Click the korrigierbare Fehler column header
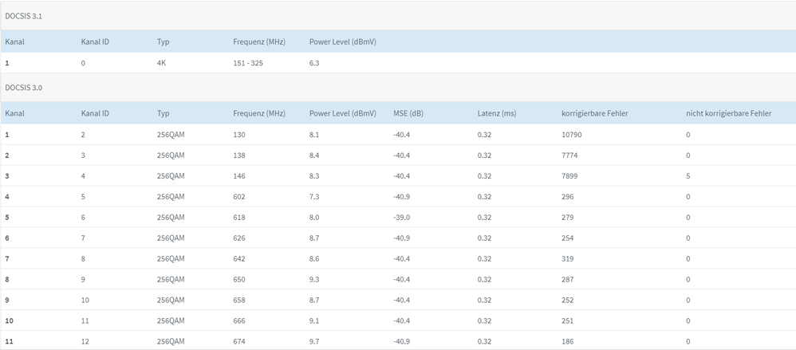 (594, 113)
